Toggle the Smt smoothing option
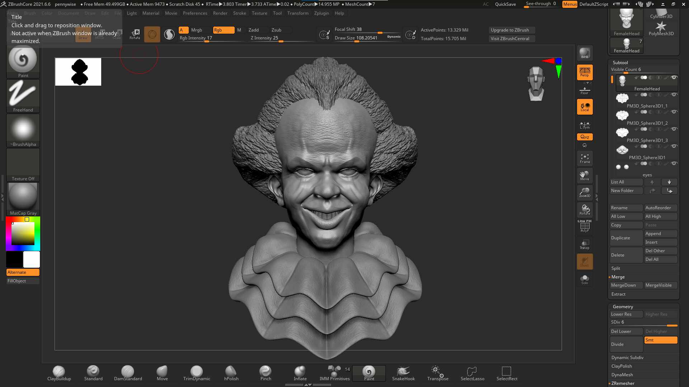 (661, 340)
